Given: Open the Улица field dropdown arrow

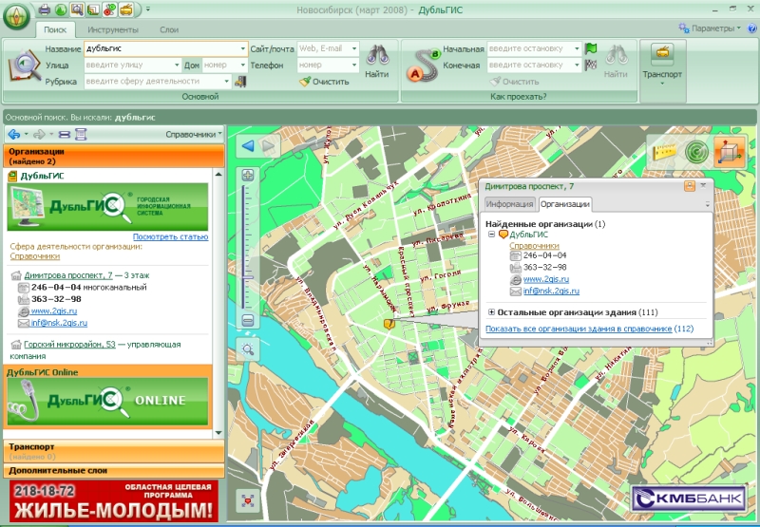Looking at the screenshot, I should [177, 65].
